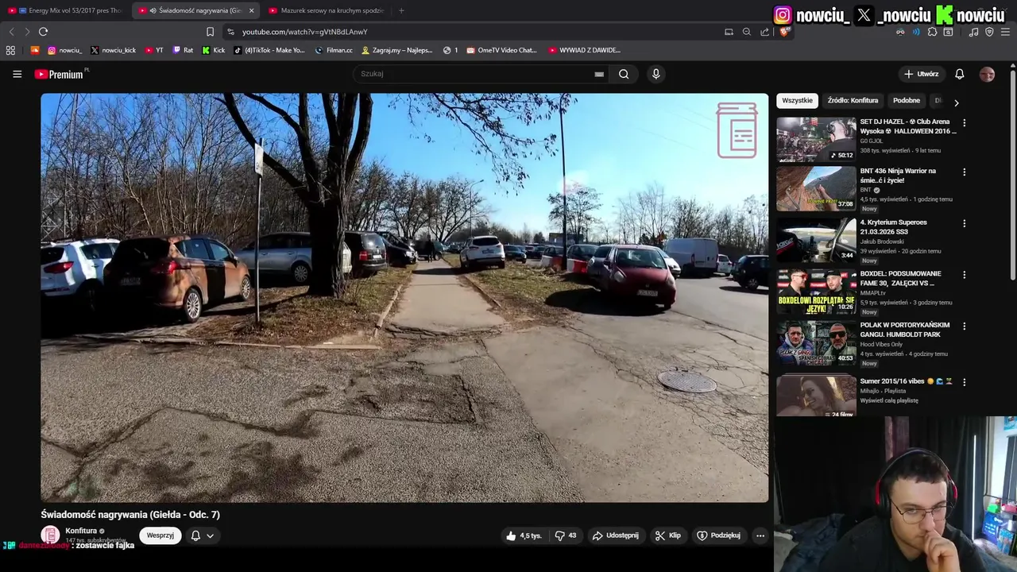Click the YouTube Premium logo
Viewport: 1017px width, 572px height.
tap(60, 74)
